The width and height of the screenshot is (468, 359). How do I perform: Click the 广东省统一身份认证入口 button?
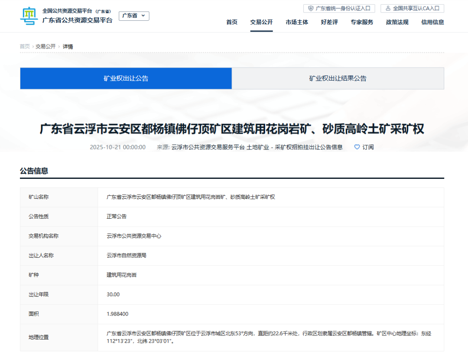[x=339, y=8]
